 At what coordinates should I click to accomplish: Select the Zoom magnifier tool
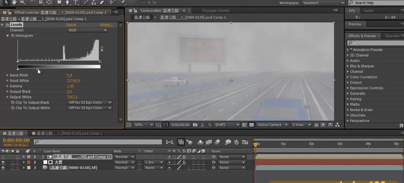(x=23, y=3)
